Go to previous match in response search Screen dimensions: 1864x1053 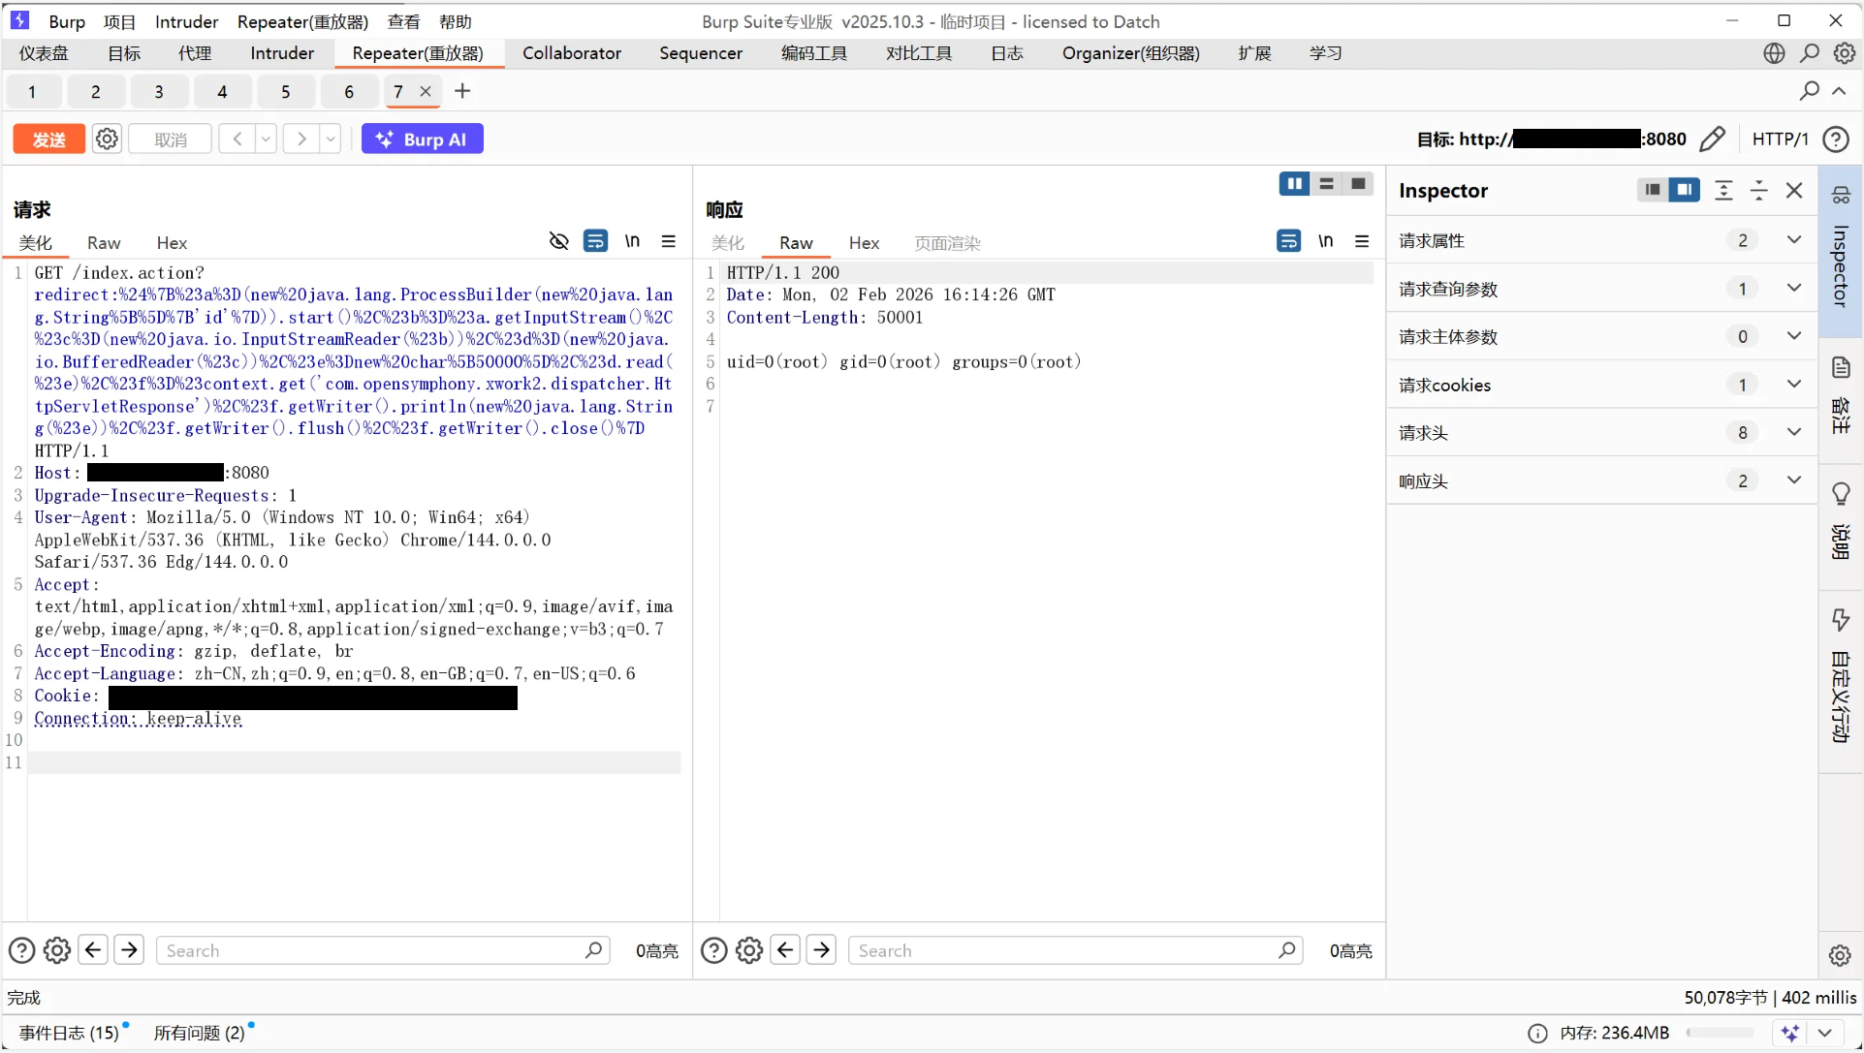[785, 950]
